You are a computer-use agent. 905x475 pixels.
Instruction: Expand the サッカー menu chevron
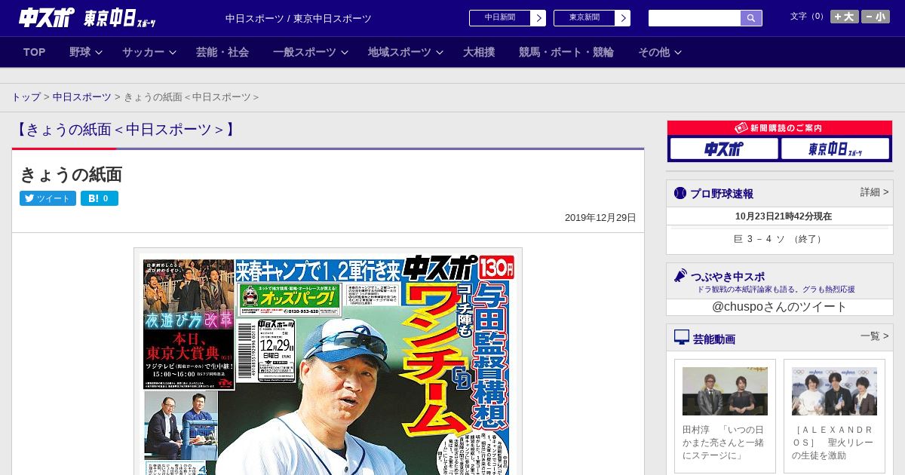(173, 52)
